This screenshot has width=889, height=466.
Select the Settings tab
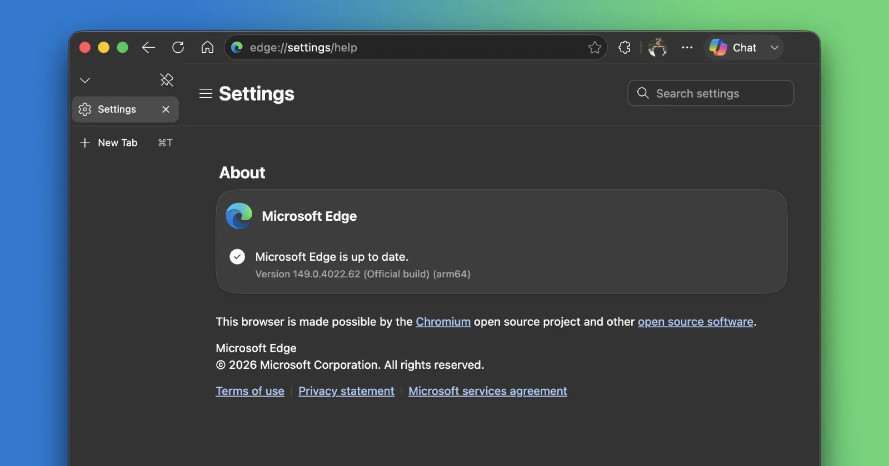coord(126,109)
